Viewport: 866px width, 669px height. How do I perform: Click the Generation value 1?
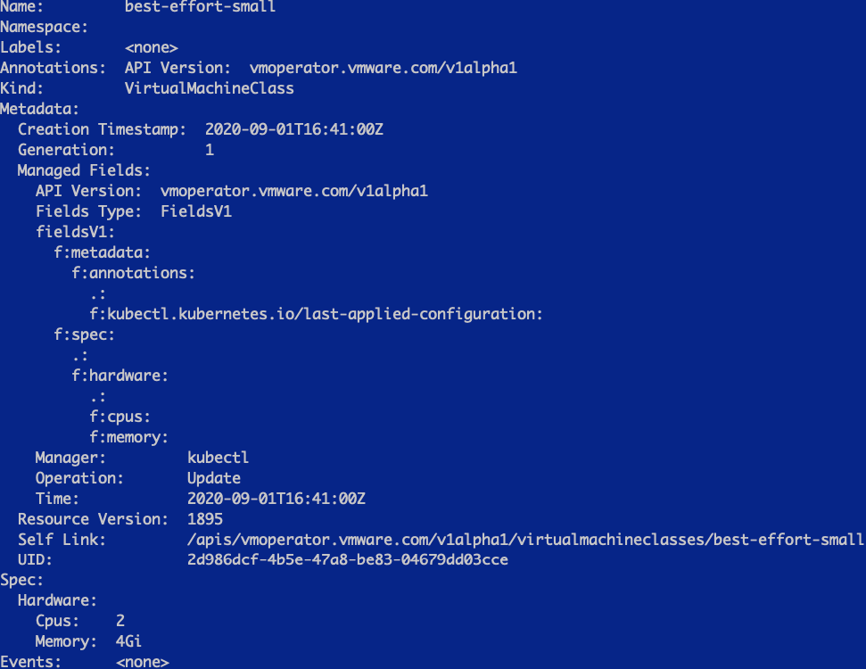[210, 150]
